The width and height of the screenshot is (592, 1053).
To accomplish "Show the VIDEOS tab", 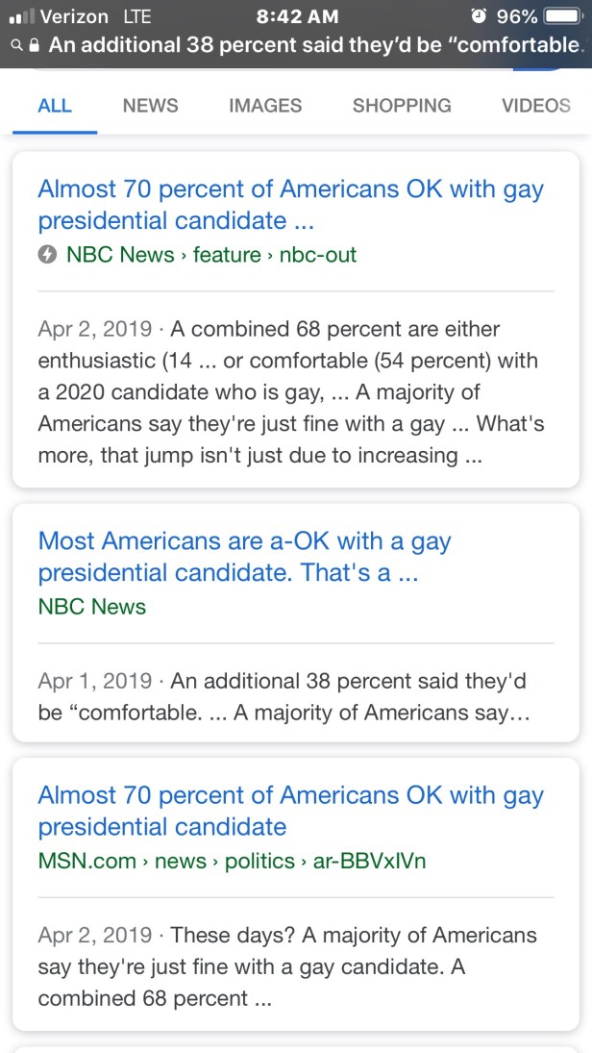I will (536, 106).
